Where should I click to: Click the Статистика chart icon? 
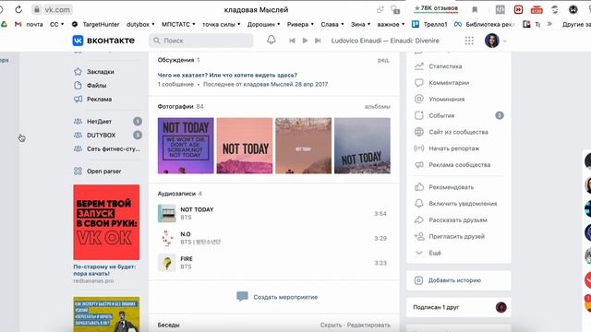coord(419,66)
